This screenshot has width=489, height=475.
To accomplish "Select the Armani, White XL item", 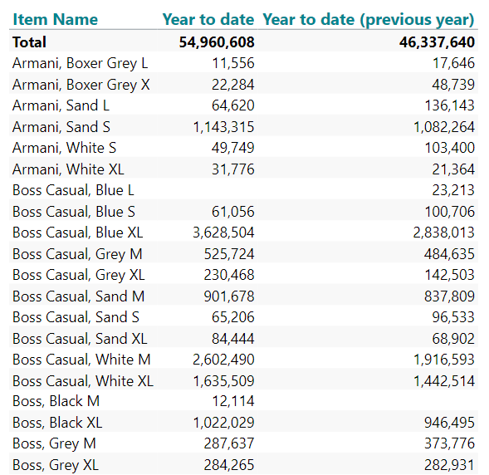I will (x=68, y=169).
